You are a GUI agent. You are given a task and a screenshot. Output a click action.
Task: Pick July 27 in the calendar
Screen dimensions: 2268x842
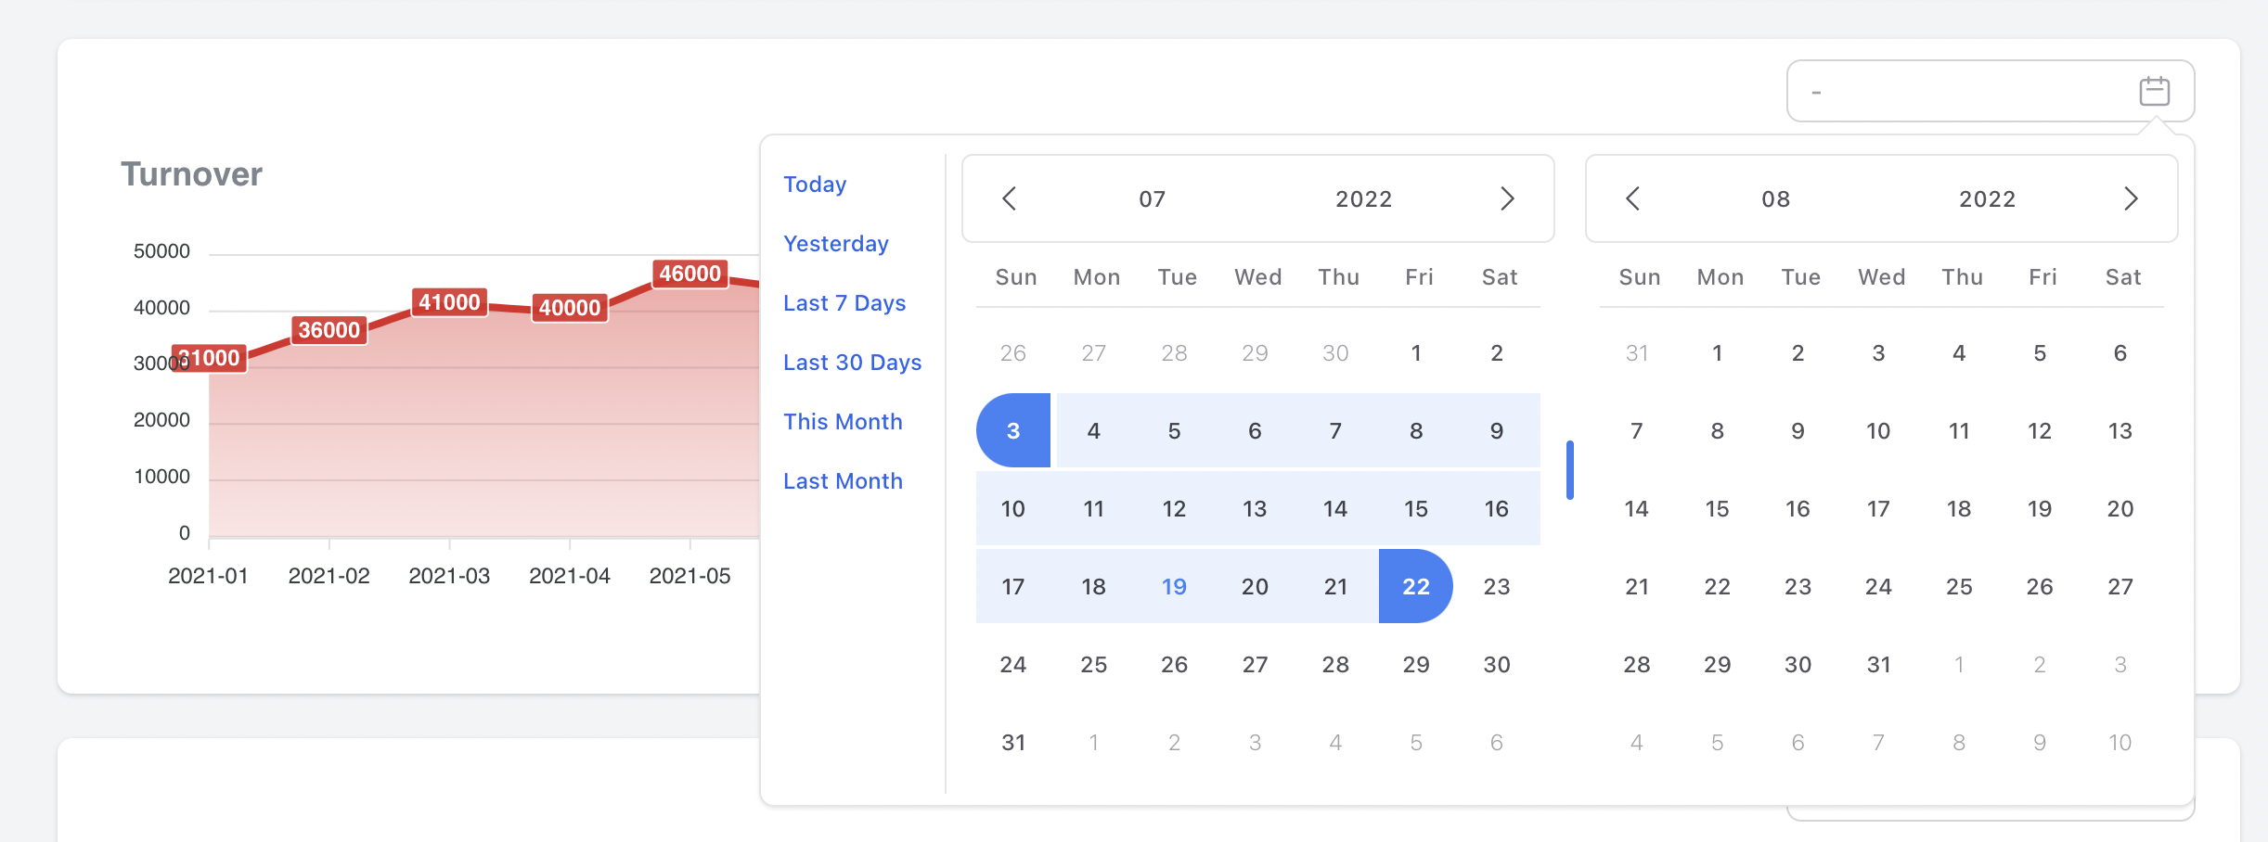(x=1255, y=664)
